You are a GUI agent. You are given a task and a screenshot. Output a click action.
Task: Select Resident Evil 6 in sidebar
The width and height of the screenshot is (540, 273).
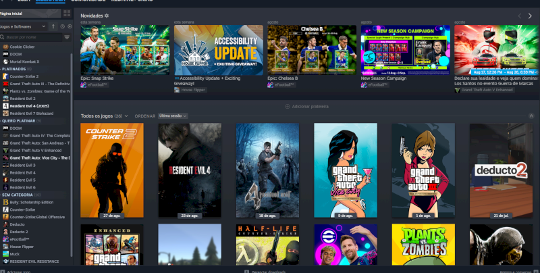point(35,187)
